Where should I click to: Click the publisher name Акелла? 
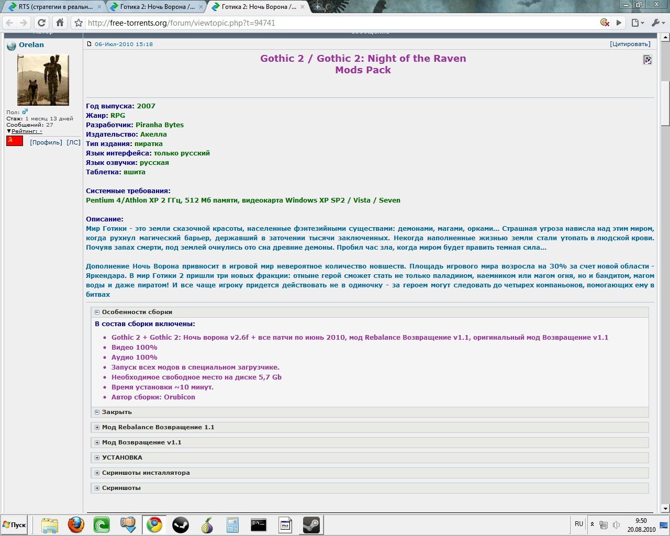[x=153, y=134]
